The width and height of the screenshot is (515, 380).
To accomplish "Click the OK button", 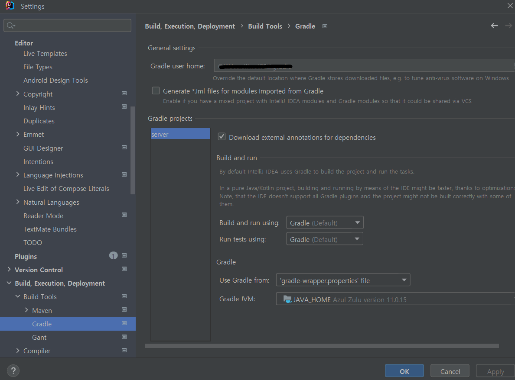I will [x=404, y=371].
